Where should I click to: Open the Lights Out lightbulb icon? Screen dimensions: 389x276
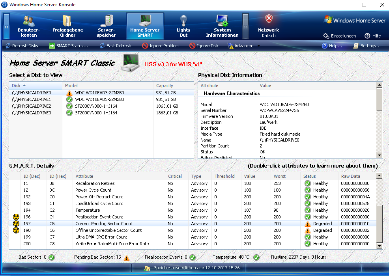coord(183,21)
